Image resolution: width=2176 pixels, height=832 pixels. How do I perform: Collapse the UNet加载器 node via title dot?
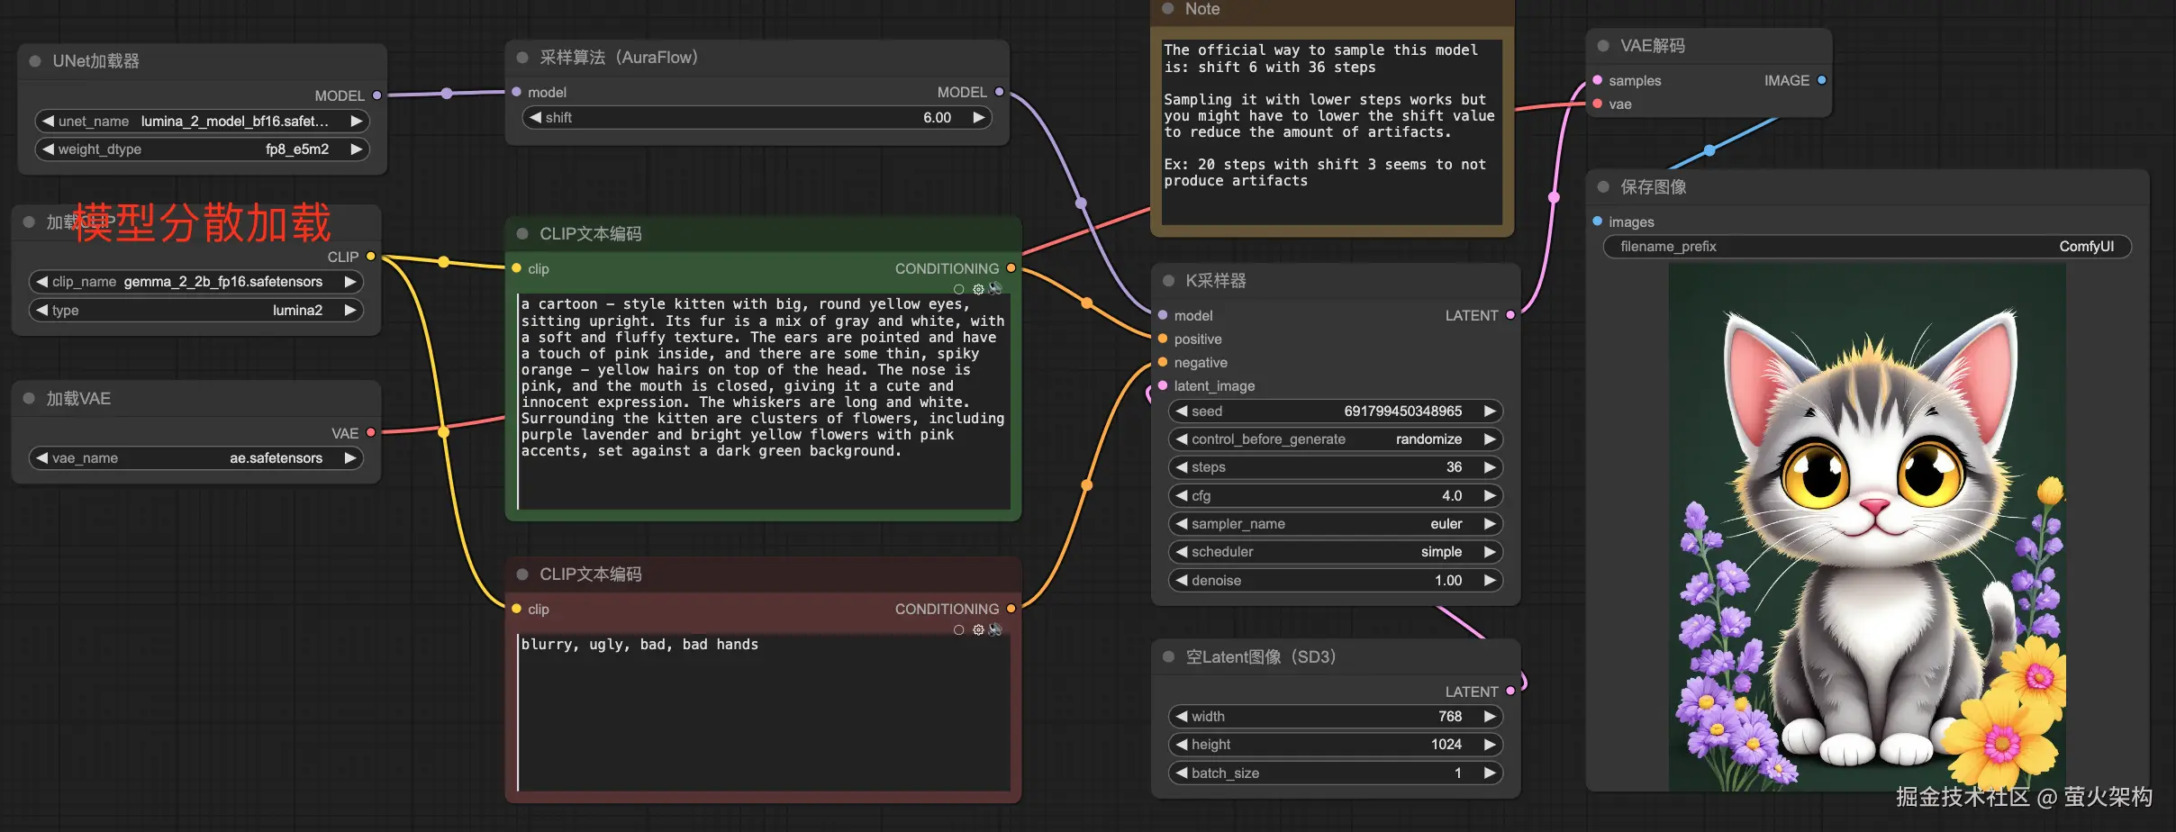pyautogui.click(x=35, y=61)
